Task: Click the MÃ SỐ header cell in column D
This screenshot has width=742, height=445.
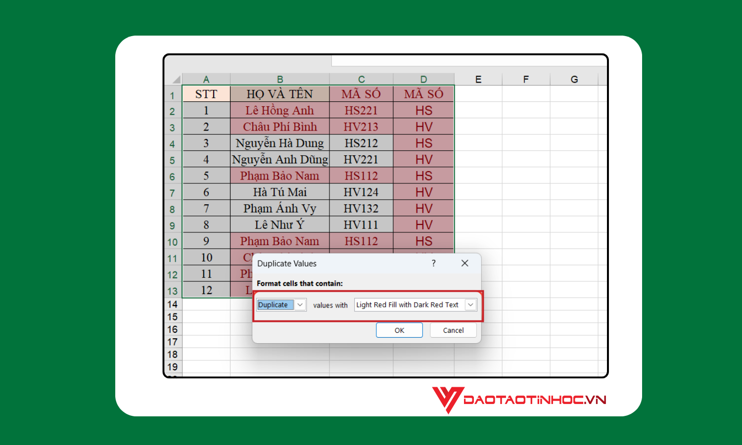Action: click(423, 93)
